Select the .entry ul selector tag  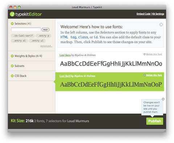coord(37,41)
